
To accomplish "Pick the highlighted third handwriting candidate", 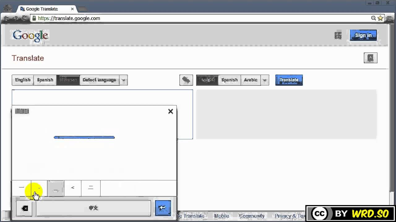I will tap(56, 188).
